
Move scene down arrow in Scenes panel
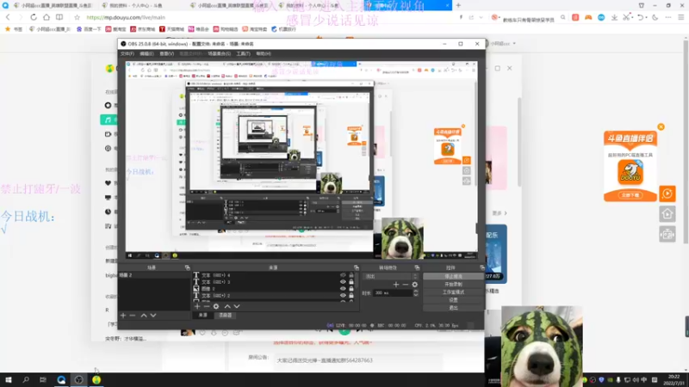pyautogui.click(x=153, y=316)
